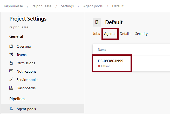This screenshot has height=114, width=170.
Task: Open the Security tab
Action: click(x=141, y=34)
